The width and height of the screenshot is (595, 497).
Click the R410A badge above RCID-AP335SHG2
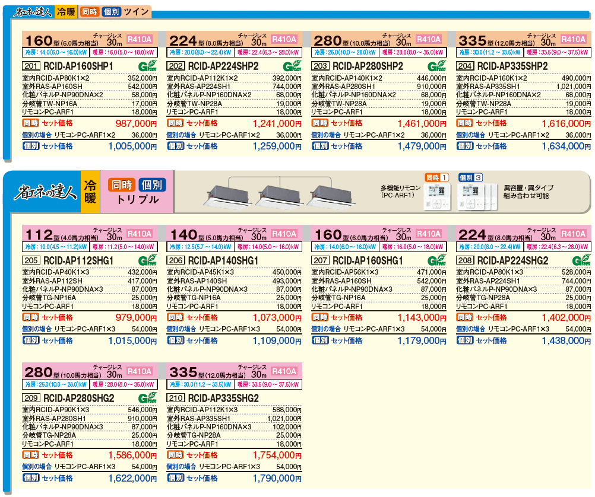284,371
